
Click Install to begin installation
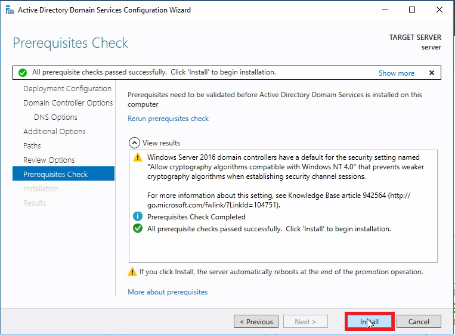(369, 322)
